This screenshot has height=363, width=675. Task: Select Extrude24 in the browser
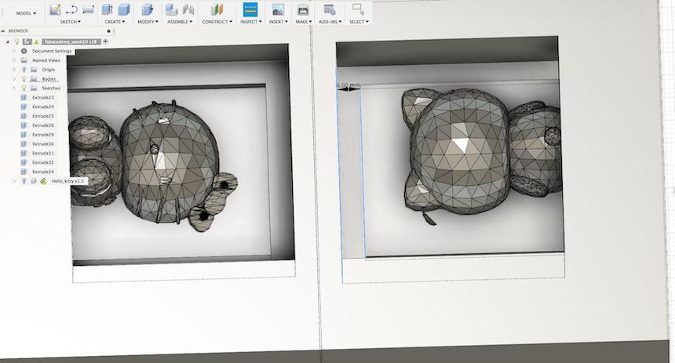pyautogui.click(x=43, y=107)
